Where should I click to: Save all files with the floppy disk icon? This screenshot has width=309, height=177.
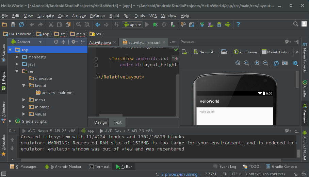13,24
